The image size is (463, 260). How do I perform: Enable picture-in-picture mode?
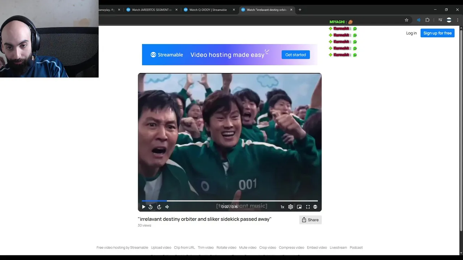pyautogui.click(x=299, y=207)
